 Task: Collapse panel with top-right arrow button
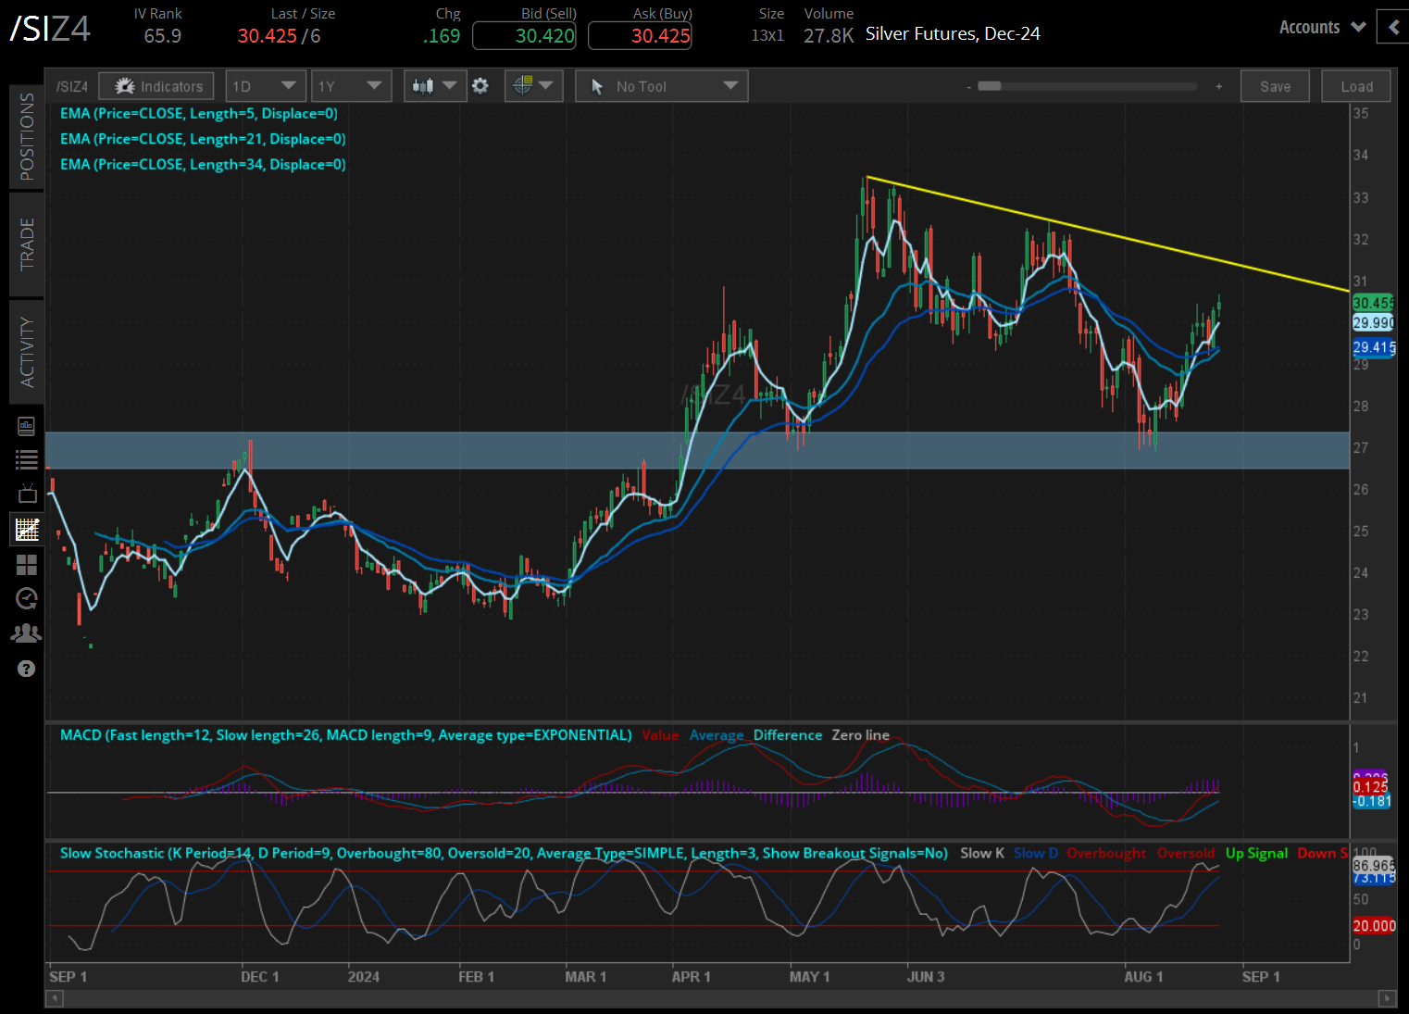(1392, 27)
